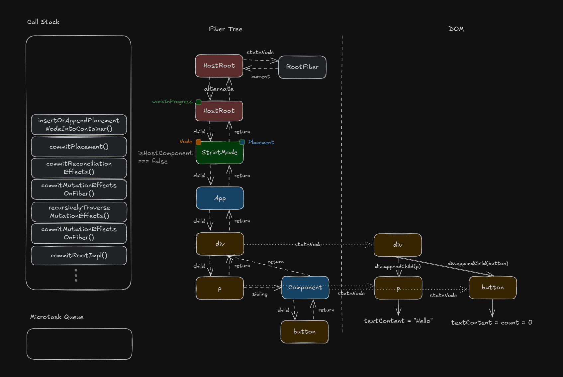Click the blue Placement marker square
The height and width of the screenshot is (377, 563).
click(242, 142)
